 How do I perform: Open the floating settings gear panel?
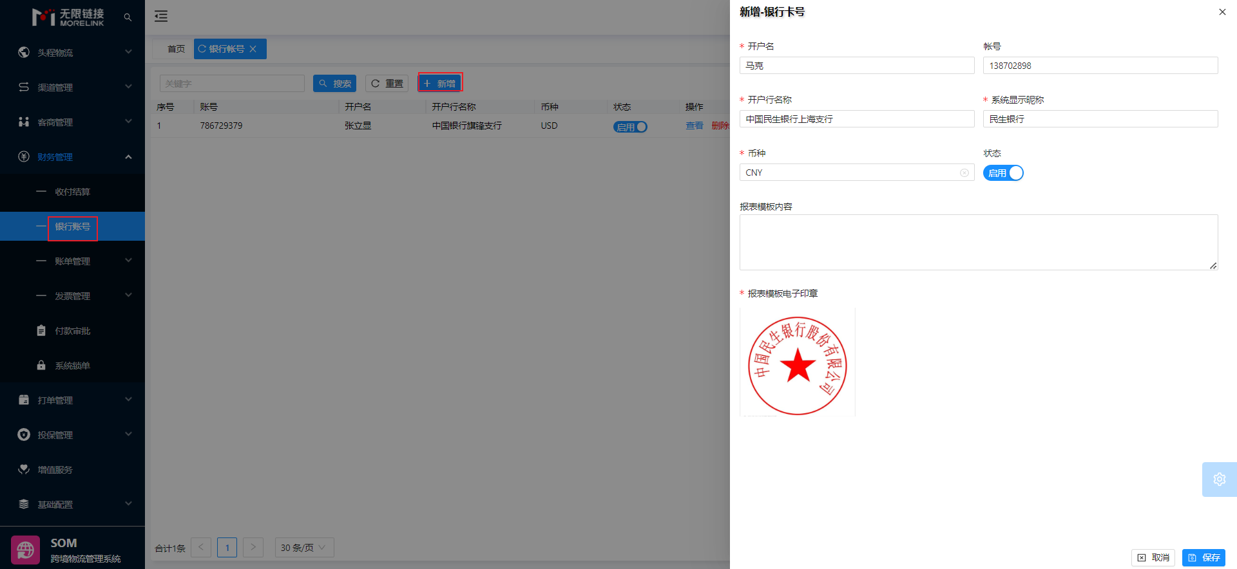pyautogui.click(x=1220, y=480)
